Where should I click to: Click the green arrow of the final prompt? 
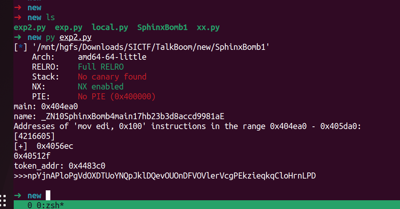click(x=18, y=196)
